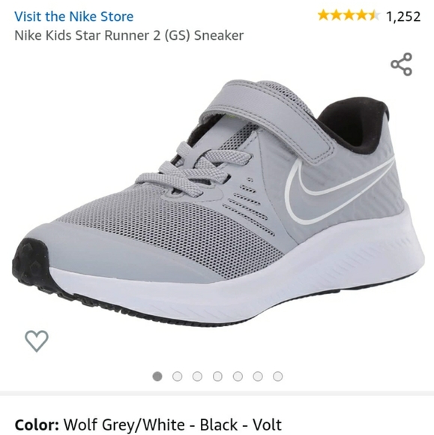Open the Wolf Grey/White - Black - Volt color selection

pyautogui.click(x=172, y=424)
